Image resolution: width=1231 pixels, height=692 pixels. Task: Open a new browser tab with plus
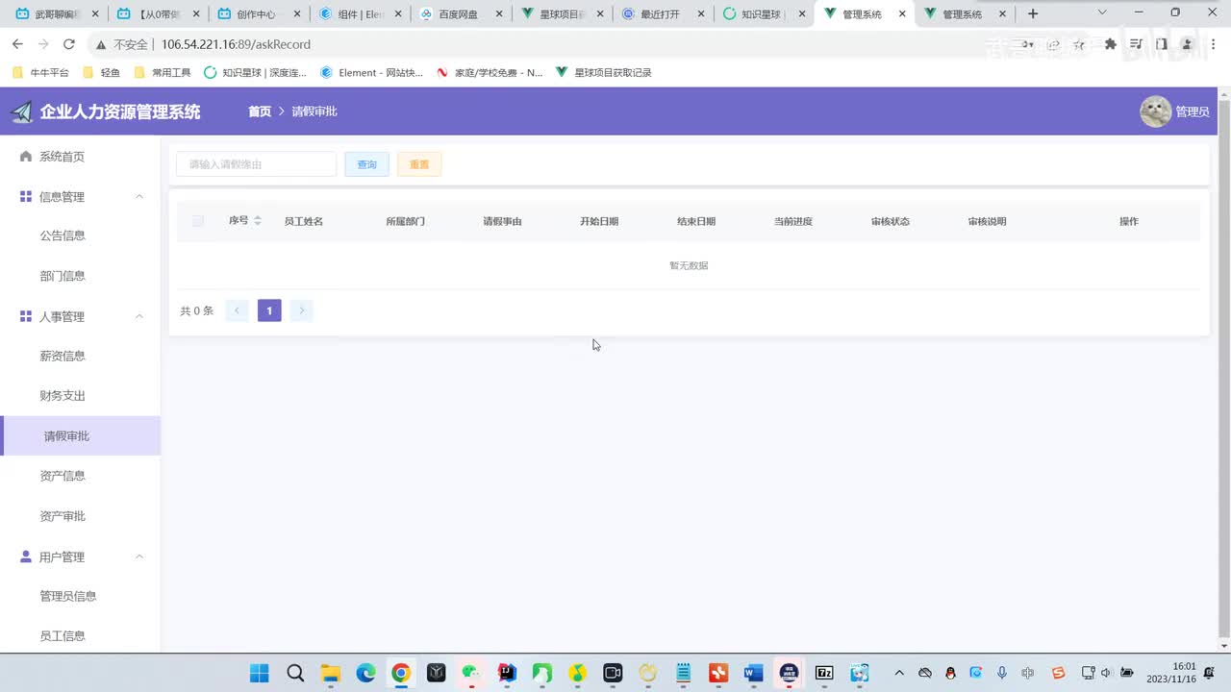pyautogui.click(x=1033, y=13)
